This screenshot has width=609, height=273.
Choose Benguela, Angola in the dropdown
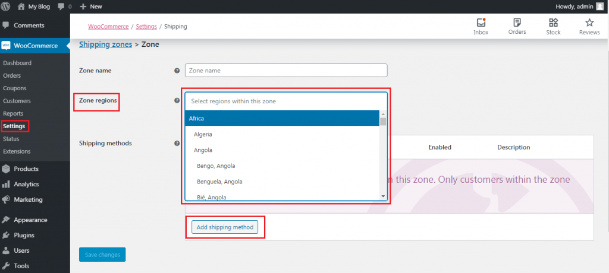coord(282,182)
